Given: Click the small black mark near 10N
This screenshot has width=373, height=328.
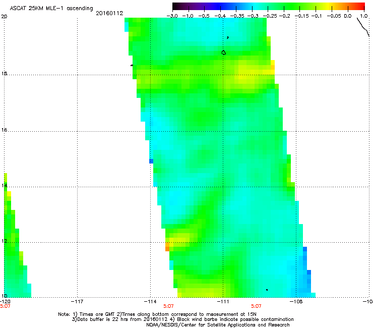Looking at the screenshot, I should coord(267,290).
